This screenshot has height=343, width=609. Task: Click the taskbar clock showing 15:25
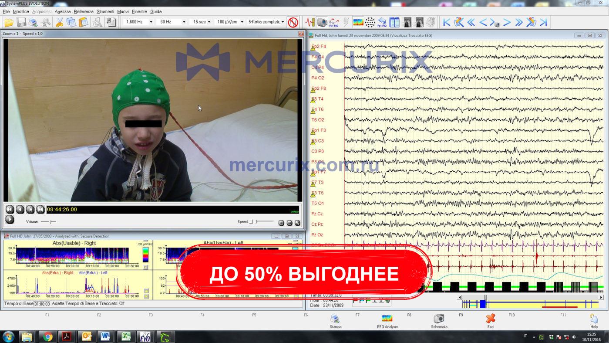coord(591,337)
